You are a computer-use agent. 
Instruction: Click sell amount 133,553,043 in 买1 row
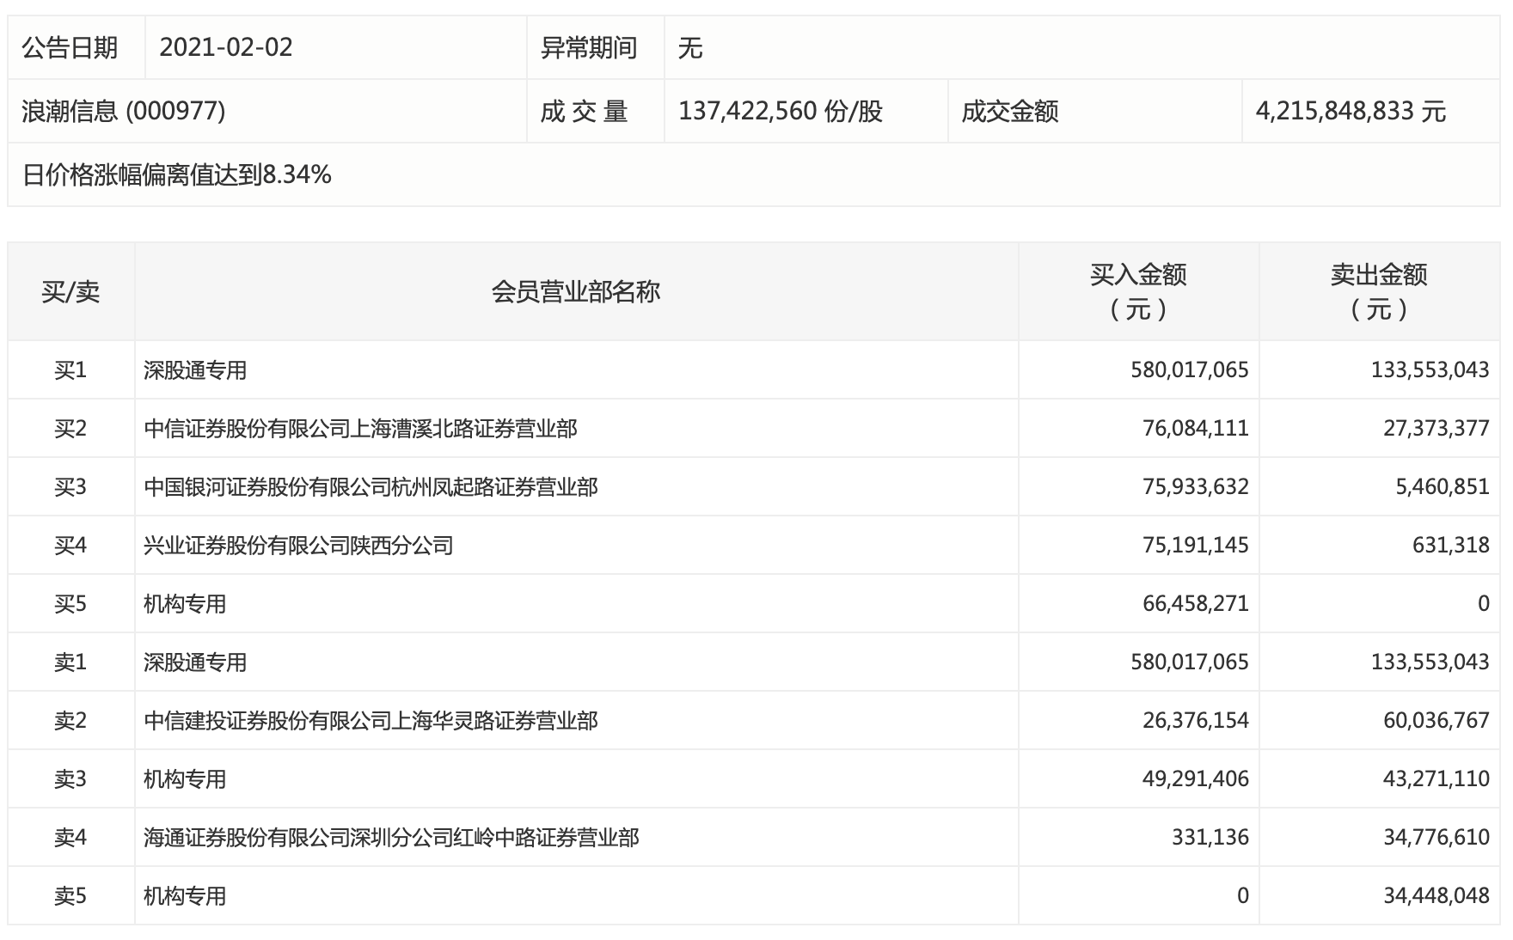1430,369
